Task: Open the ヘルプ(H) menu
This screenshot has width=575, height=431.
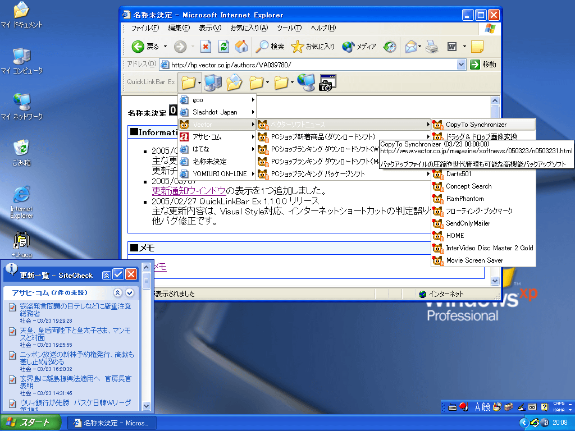Action: [x=323, y=28]
